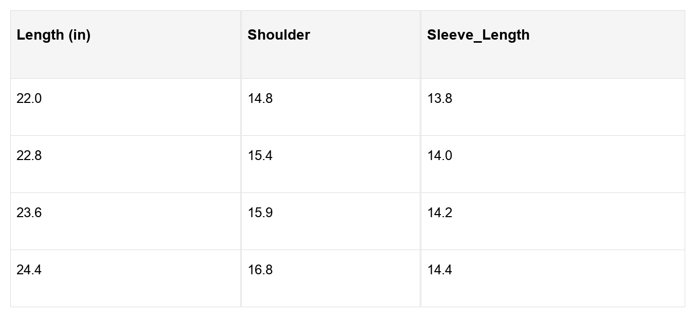Select the shoulder measurement for length 24.4

pos(260,270)
